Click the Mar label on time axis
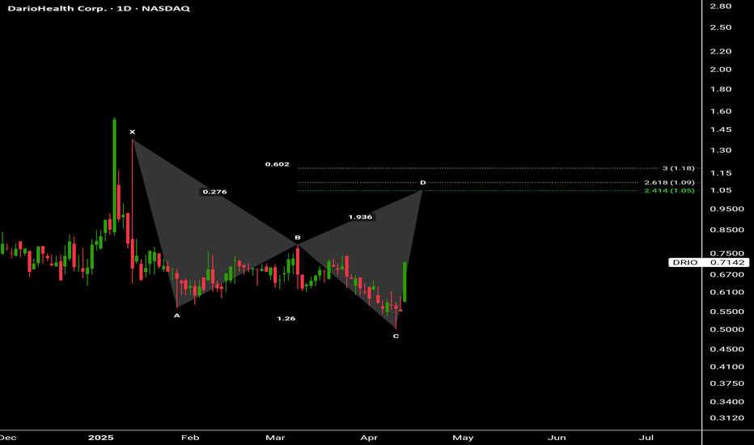Screen dimensions: 754x445 (x=275, y=437)
